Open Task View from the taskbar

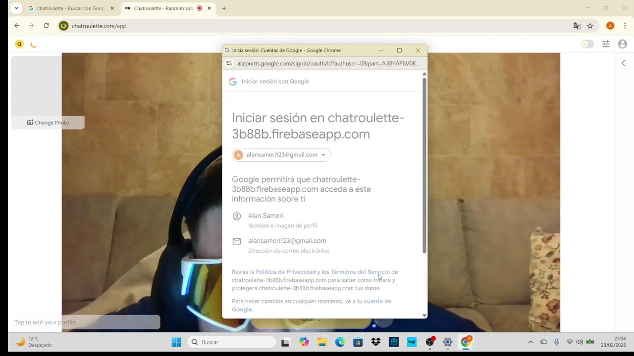(285, 342)
